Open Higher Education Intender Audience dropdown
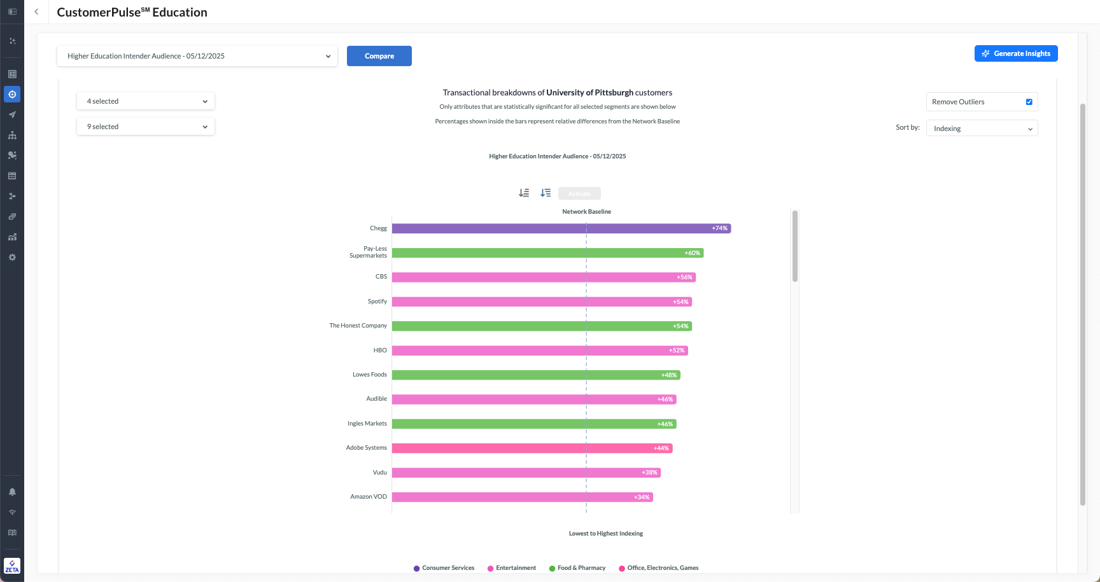Screen dimensions: 1100x582 (x=197, y=56)
